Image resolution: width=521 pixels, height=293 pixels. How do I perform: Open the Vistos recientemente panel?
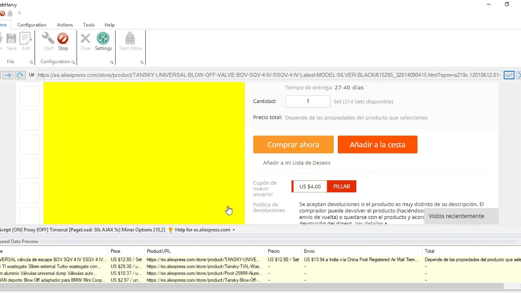coord(461,216)
